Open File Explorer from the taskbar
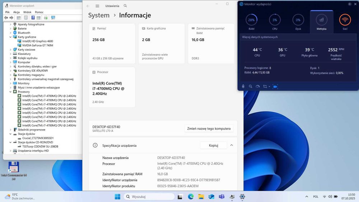359x202 pixels. click(201, 197)
